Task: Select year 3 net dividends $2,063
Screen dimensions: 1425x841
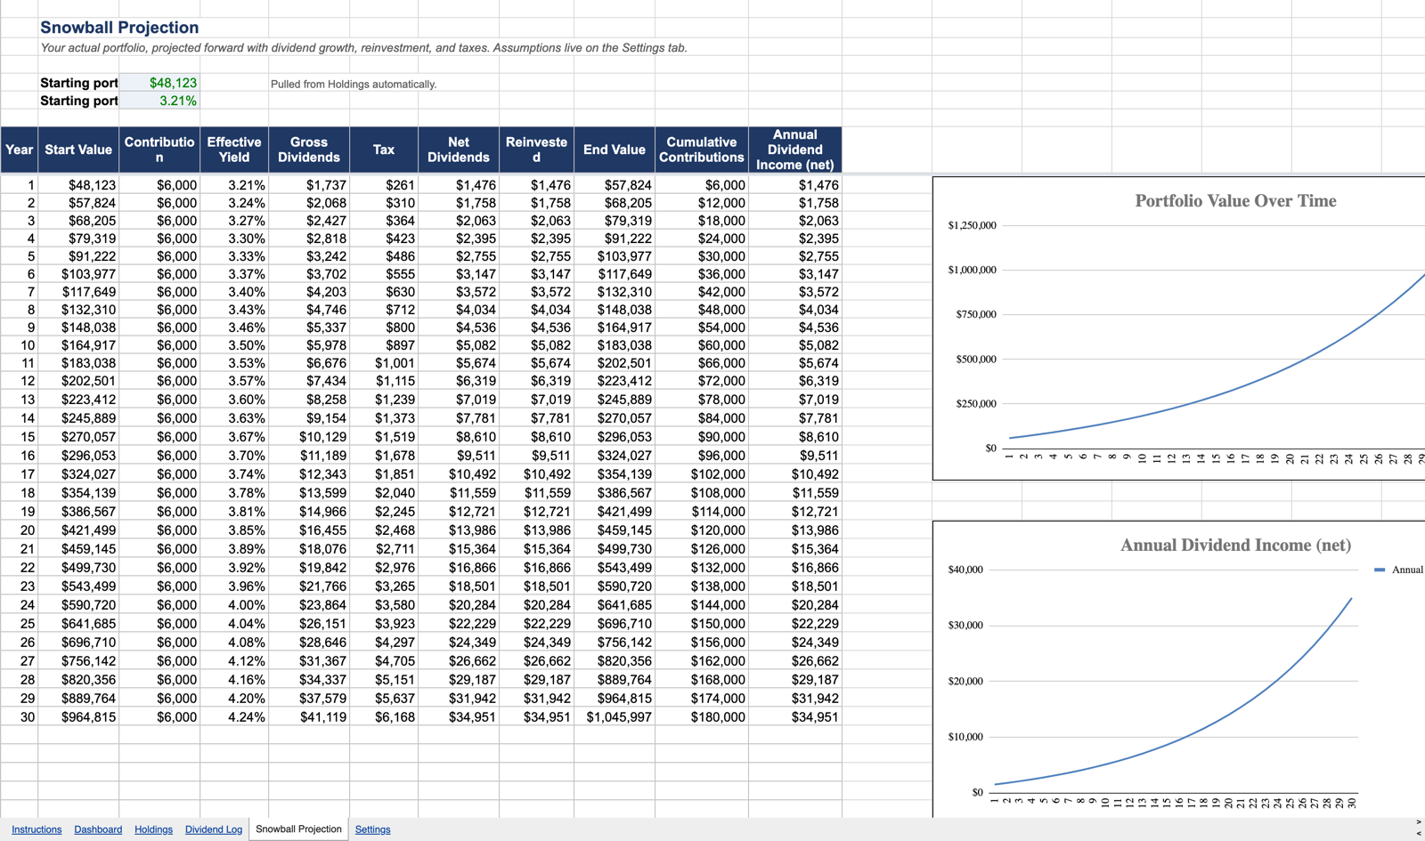Action: coord(459,221)
